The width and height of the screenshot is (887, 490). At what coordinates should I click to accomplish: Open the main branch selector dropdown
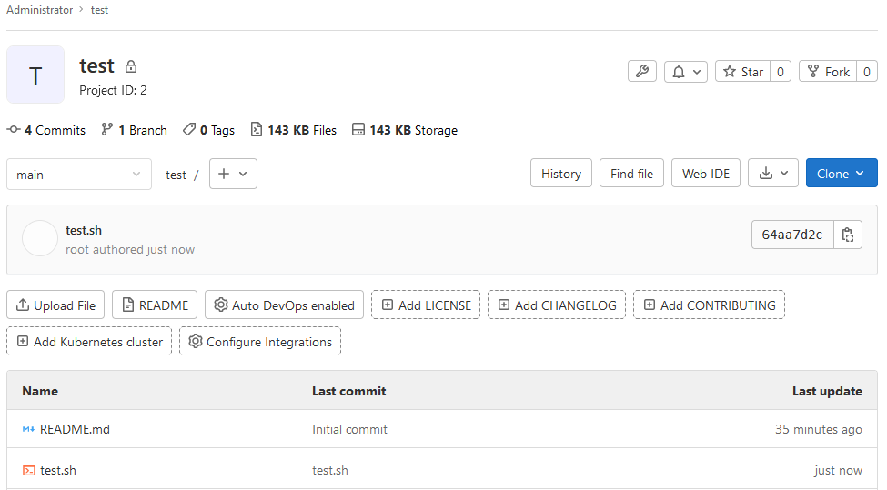79,174
